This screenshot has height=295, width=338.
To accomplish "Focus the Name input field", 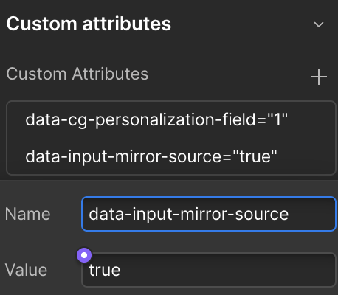I will (209, 214).
